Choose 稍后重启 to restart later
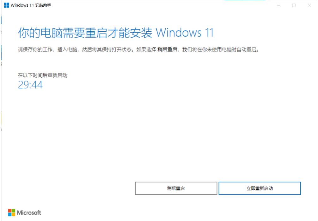The width and height of the screenshot is (318, 221). (x=176, y=188)
